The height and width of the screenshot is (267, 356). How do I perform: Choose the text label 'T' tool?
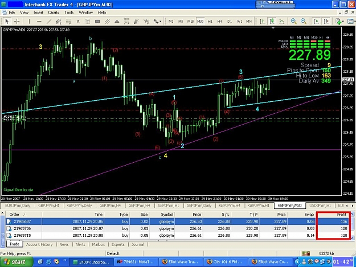point(88,21)
